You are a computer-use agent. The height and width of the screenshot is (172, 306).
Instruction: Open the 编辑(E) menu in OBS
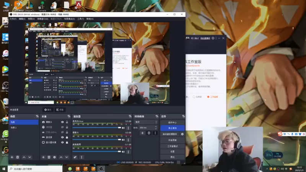click(x=22, y=19)
